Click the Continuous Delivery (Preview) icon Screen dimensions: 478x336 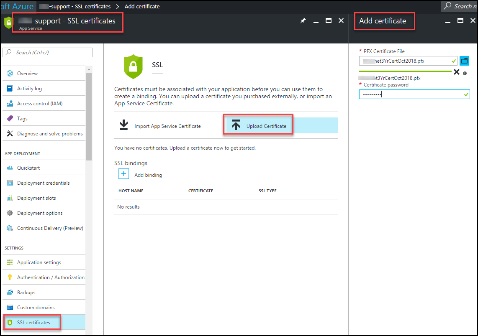coord(10,228)
